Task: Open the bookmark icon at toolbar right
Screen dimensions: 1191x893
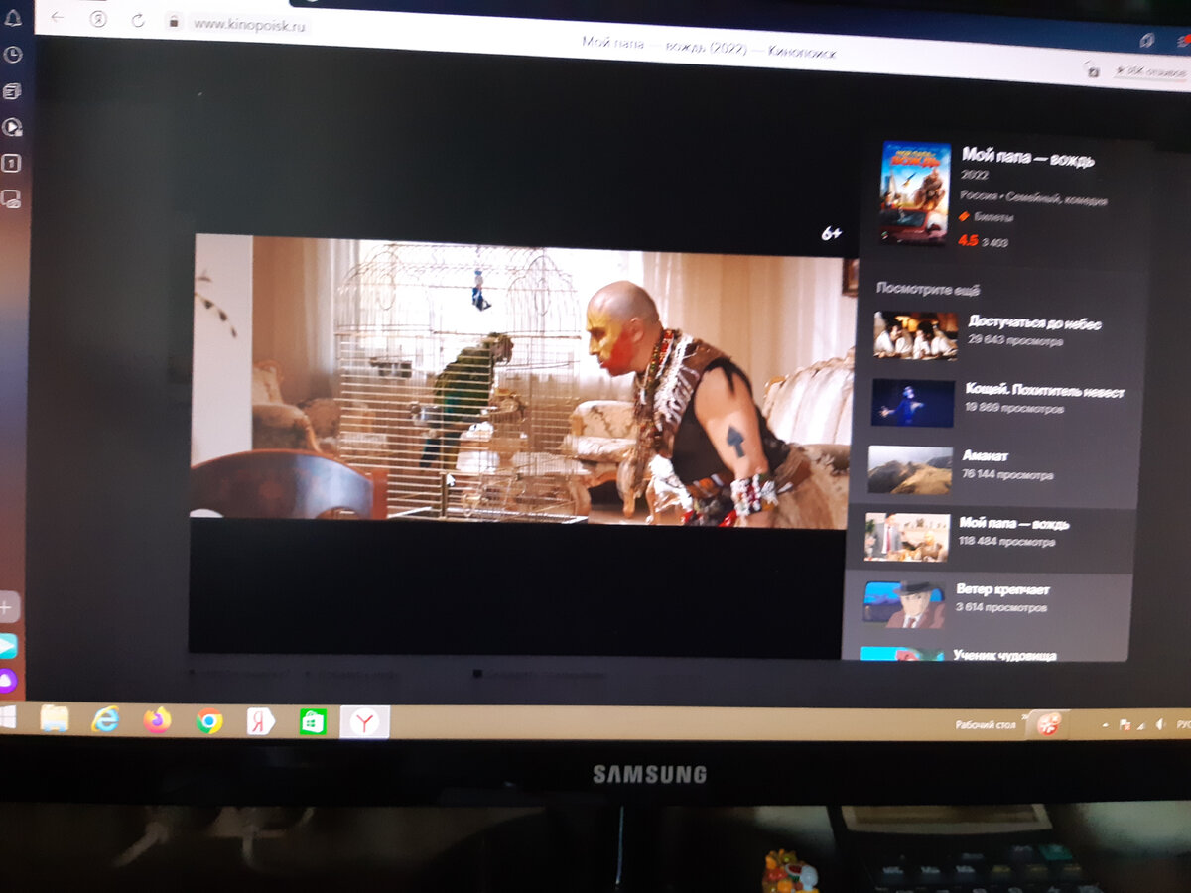Action: 1146,39
